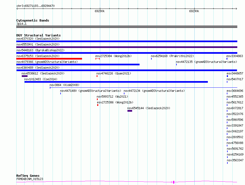Click the 69280k ruler tick label

click(x=100, y=11)
